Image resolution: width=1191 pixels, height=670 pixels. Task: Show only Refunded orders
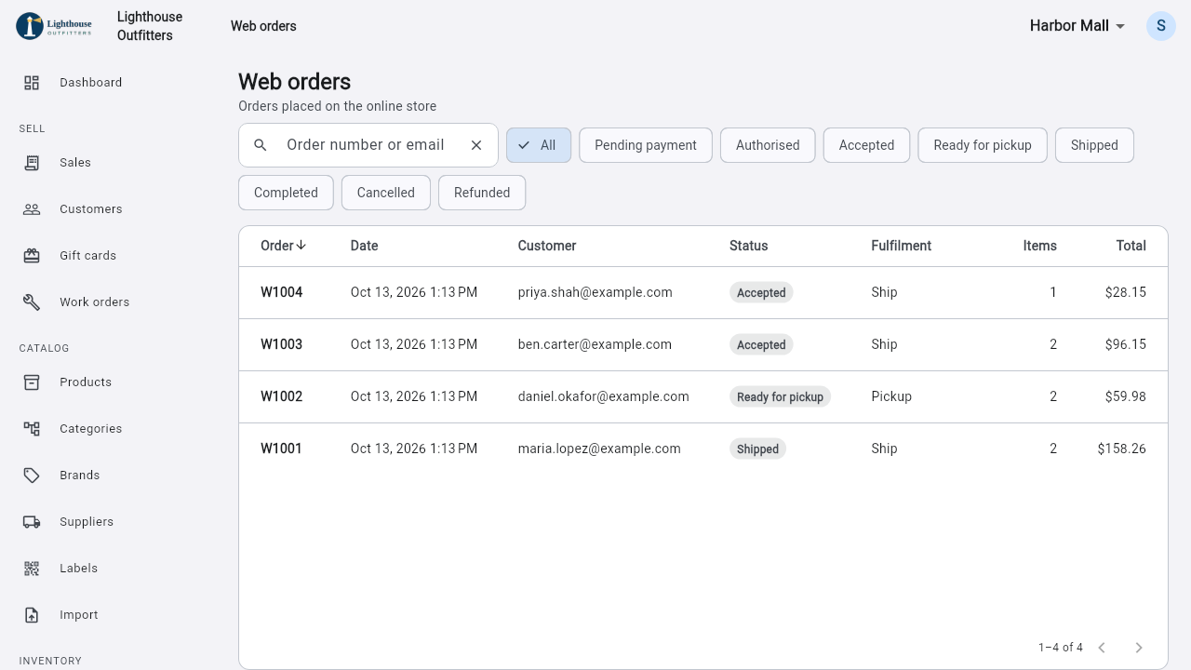(x=482, y=193)
